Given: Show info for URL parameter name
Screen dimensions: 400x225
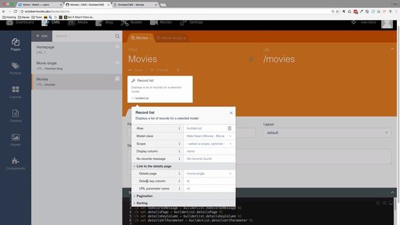Looking at the screenshot, I should (179, 189).
